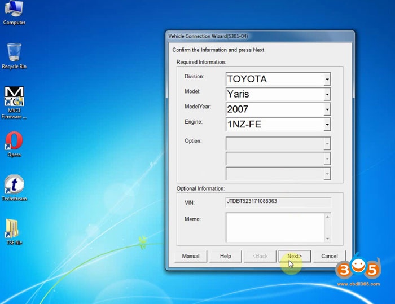Click Next to continue the wizard
The image size is (395, 304).
coord(295,256)
